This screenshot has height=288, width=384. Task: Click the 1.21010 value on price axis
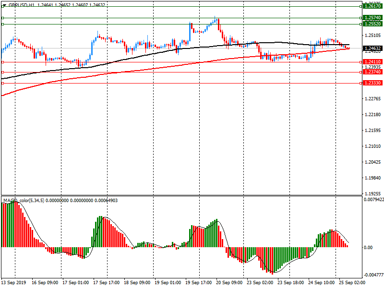373,146
